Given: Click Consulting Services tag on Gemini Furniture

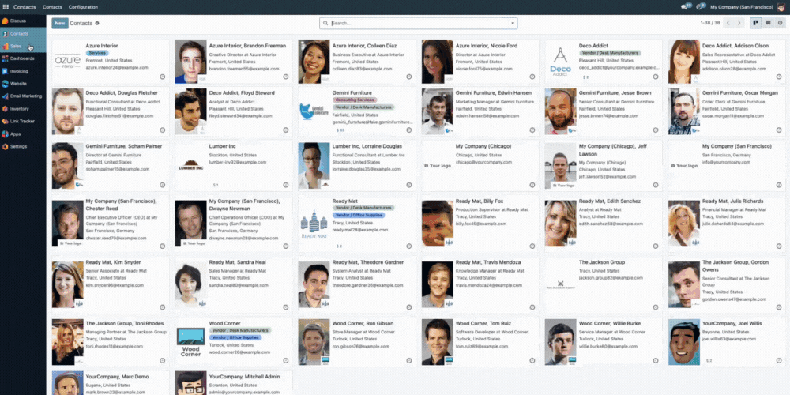Looking at the screenshot, I should [355, 100].
